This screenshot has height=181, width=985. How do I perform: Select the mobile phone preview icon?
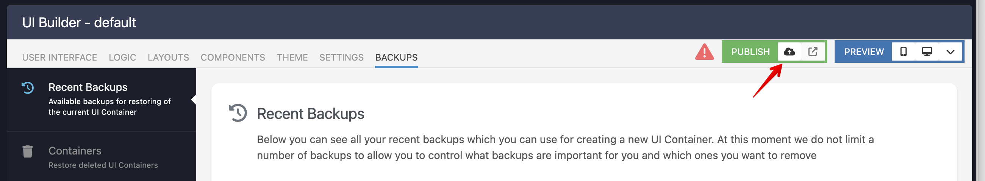pyautogui.click(x=903, y=51)
